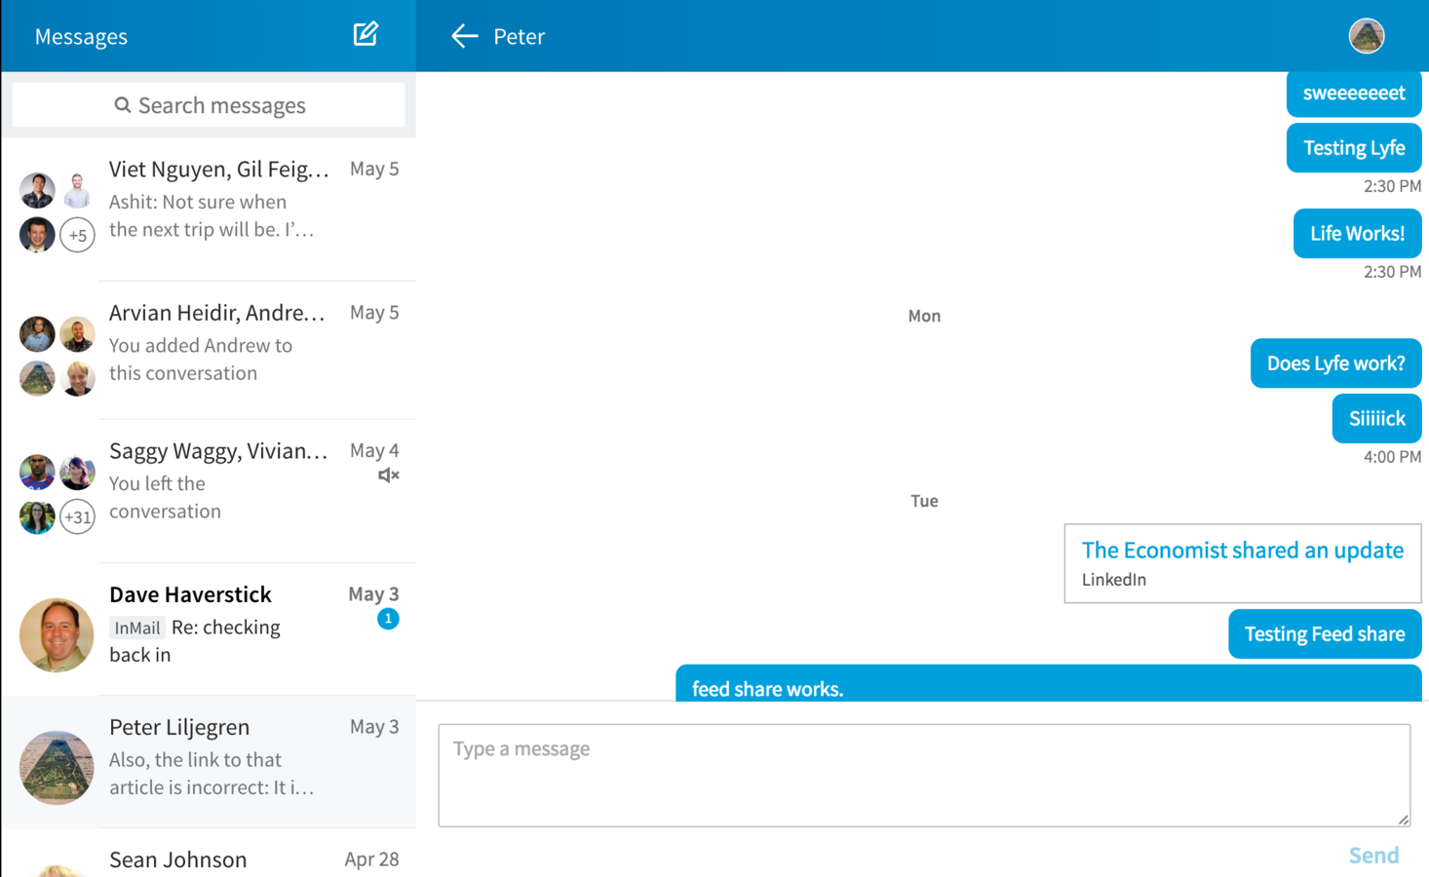
Task: Click the Messages header title
Action: 81,36
